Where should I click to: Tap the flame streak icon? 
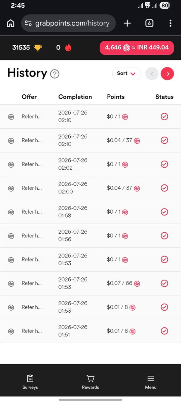(68, 48)
